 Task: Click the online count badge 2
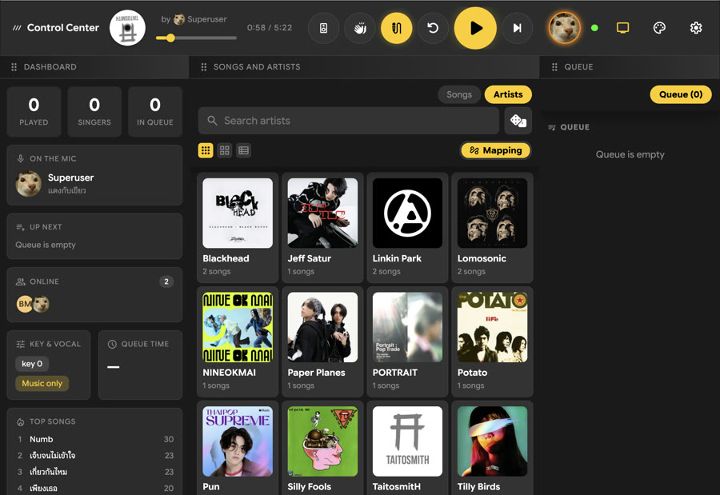pos(166,281)
